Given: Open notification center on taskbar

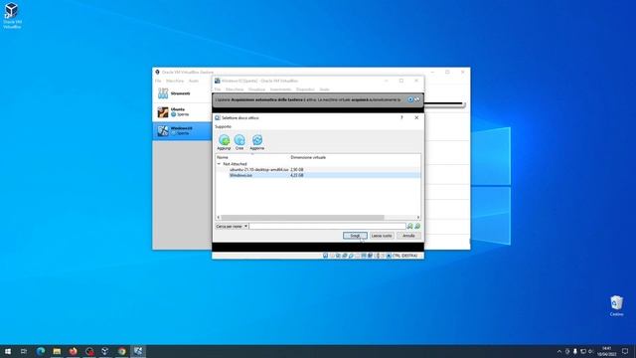Looking at the screenshot, I should [625, 351].
